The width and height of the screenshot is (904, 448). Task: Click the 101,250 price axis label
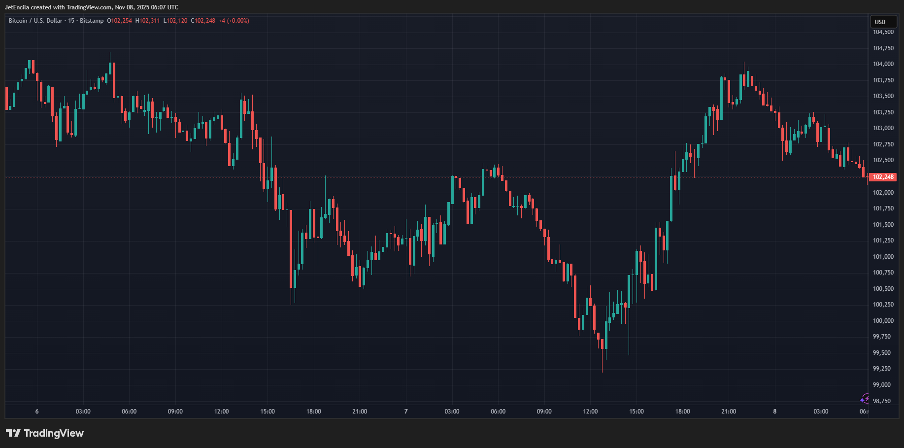(883, 241)
